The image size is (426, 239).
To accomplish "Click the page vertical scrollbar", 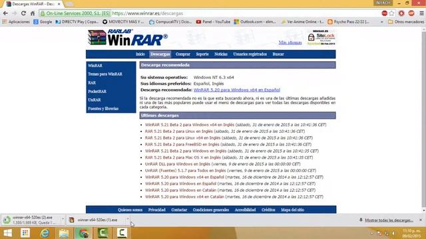I will click(x=424, y=119).
